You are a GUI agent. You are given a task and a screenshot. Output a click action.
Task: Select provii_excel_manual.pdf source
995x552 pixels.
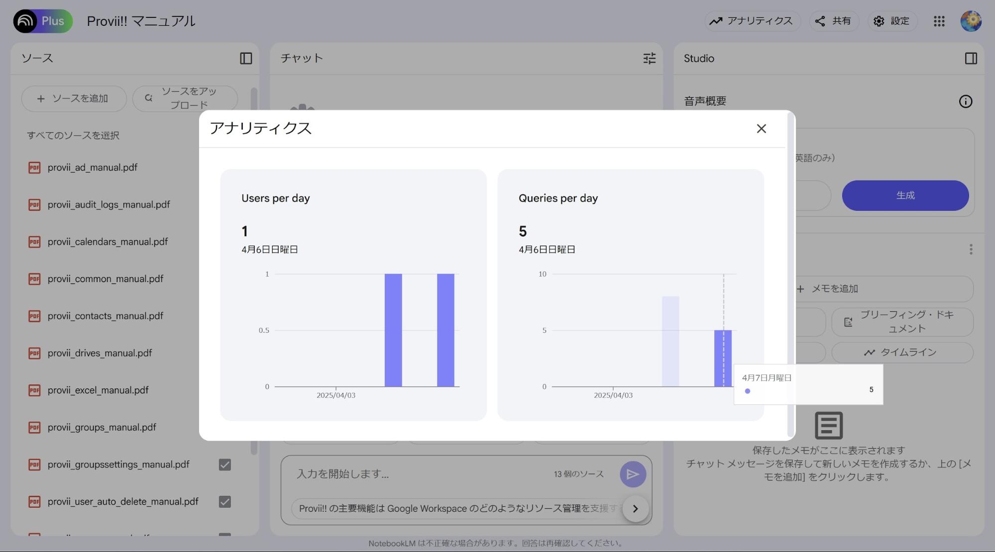tap(98, 390)
